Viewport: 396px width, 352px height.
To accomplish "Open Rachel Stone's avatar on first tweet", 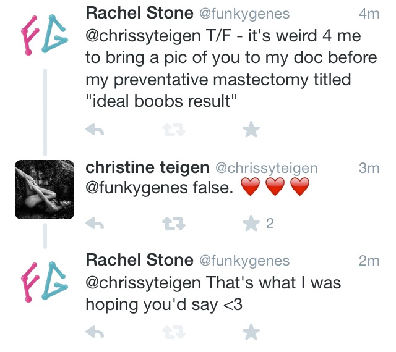I will [x=45, y=35].
